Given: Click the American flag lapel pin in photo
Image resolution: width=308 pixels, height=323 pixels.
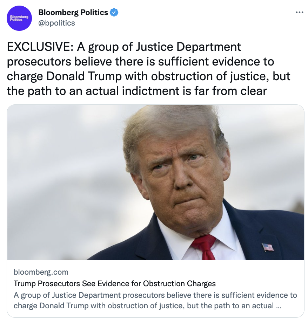Looking at the screenshot, I should coord(268,247).
